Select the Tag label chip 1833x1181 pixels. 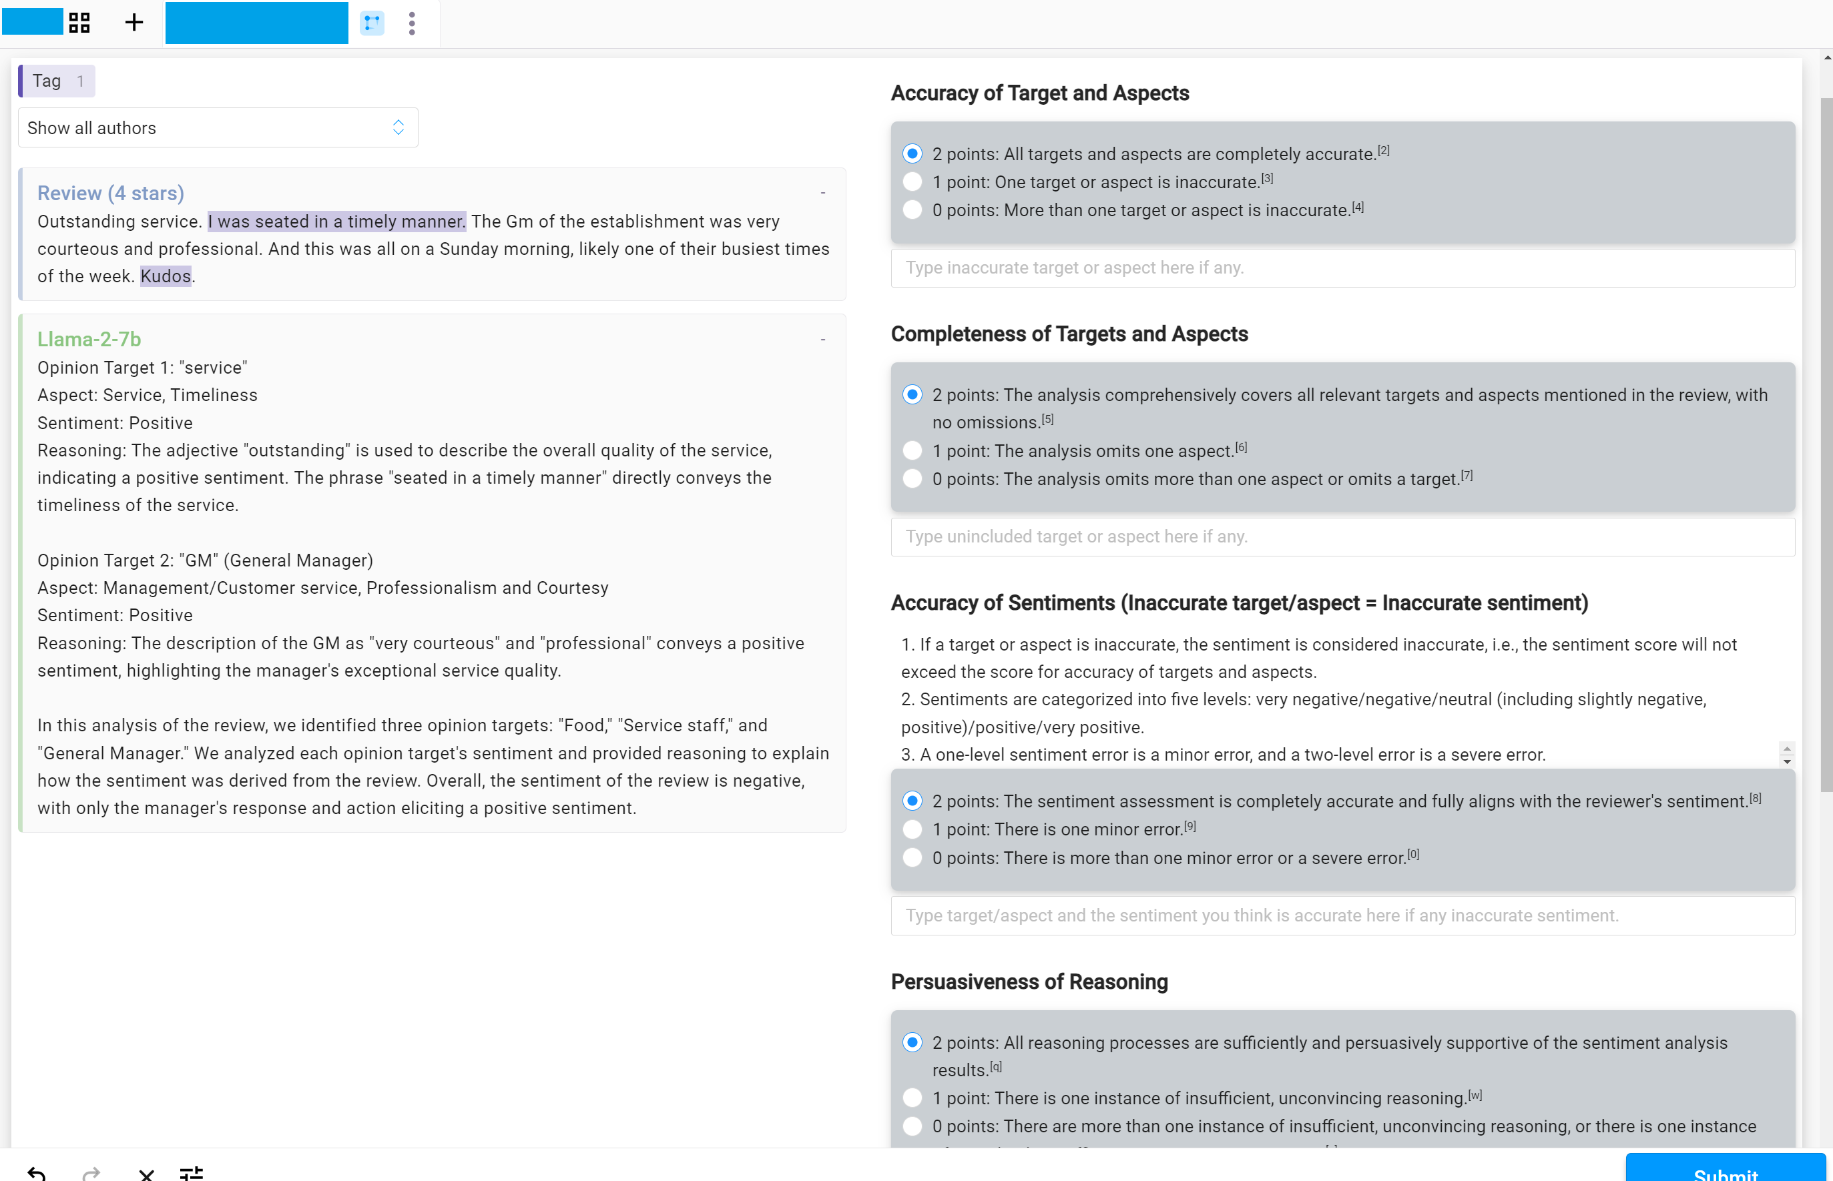(x=57, y=81)
